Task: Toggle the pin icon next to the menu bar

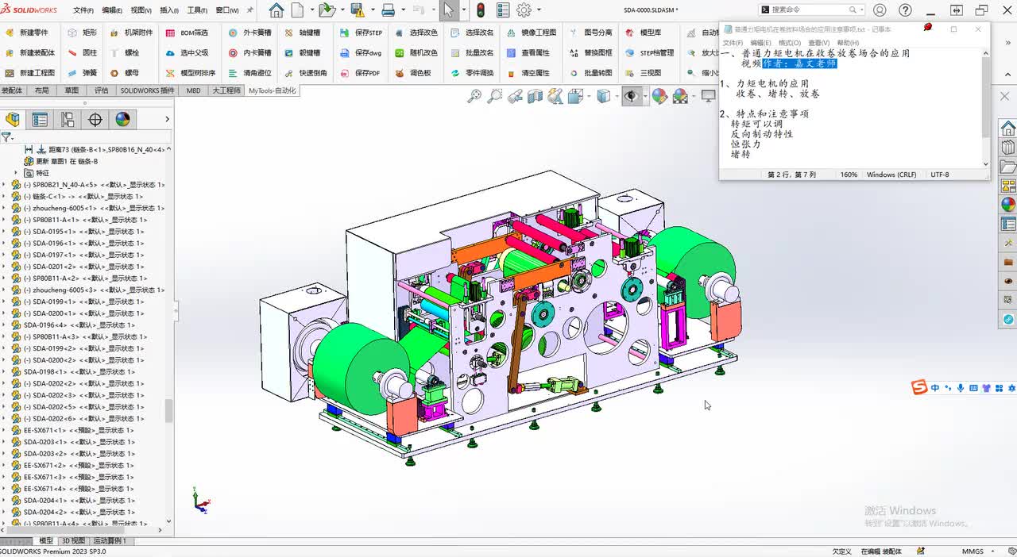Action: [x=251, y=10]
